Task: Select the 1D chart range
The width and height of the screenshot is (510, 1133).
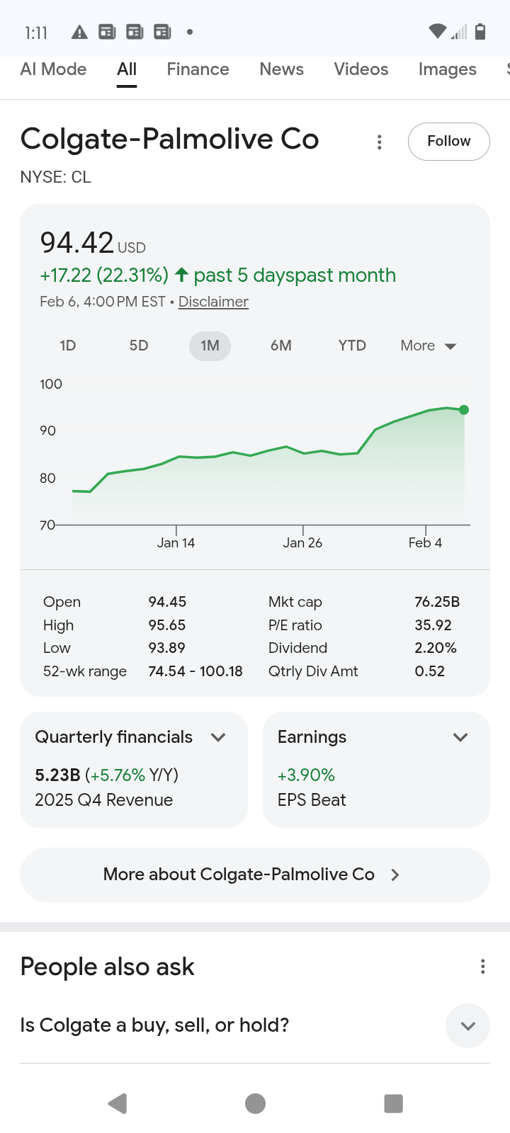Action: click(68, 346)
